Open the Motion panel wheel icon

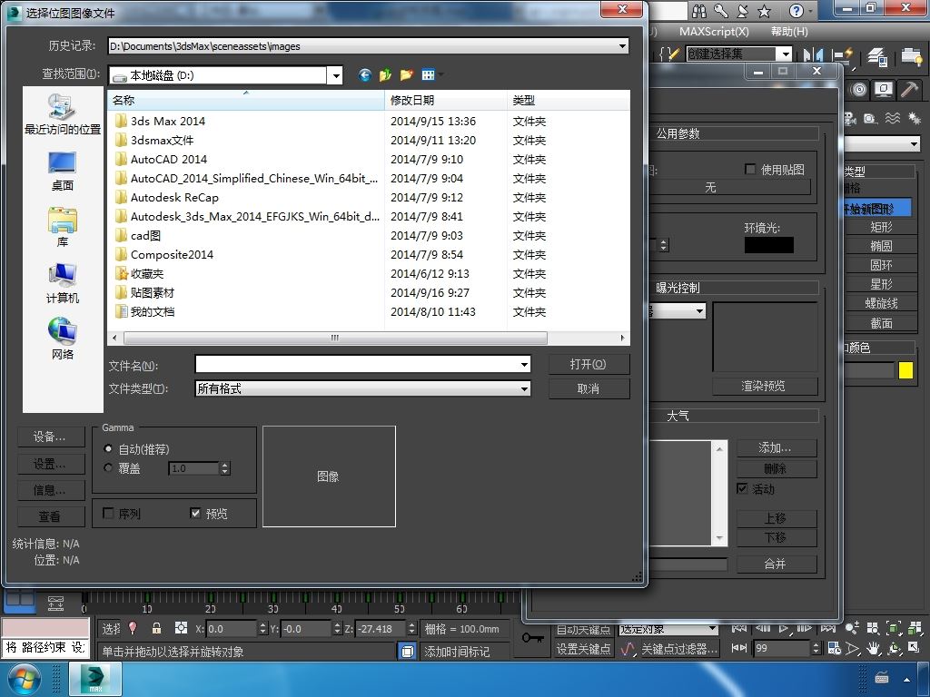pos(859,90)
